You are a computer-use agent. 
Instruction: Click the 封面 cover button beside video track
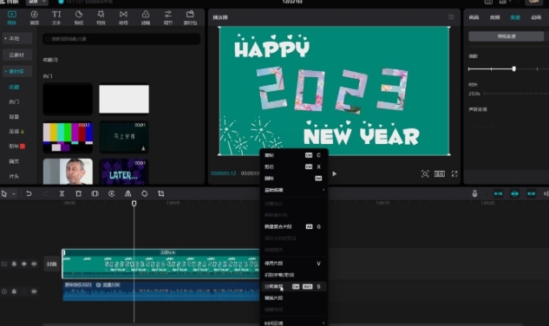(52, 264)
